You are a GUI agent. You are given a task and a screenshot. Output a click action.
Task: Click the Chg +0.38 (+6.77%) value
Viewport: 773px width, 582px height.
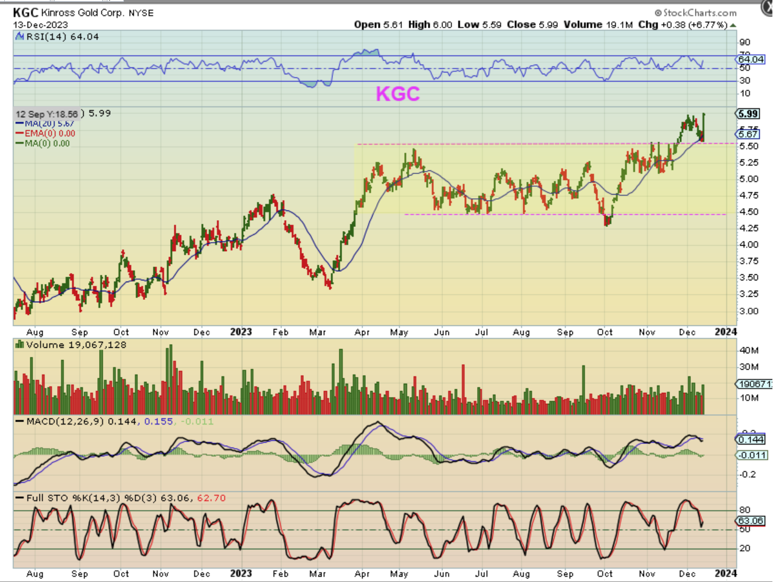tap(682, 25)
